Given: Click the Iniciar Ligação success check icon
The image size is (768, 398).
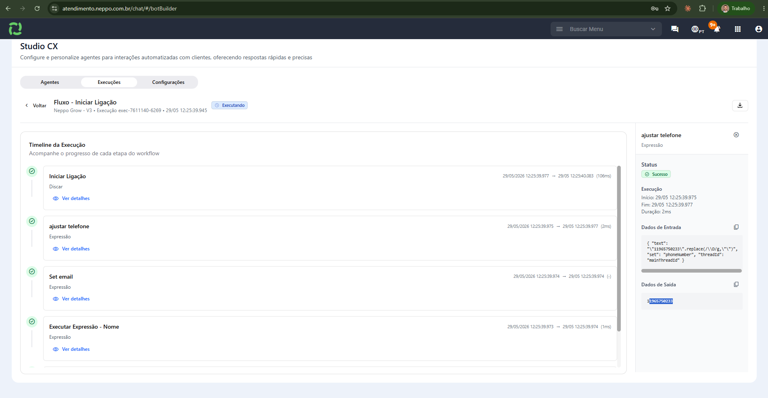Looking at the screenshot, I should tap(32, 171).
